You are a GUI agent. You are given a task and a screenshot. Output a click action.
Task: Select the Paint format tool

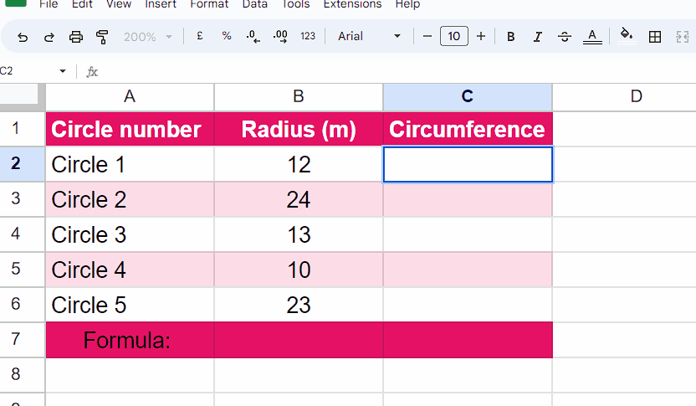click(103, 37)
